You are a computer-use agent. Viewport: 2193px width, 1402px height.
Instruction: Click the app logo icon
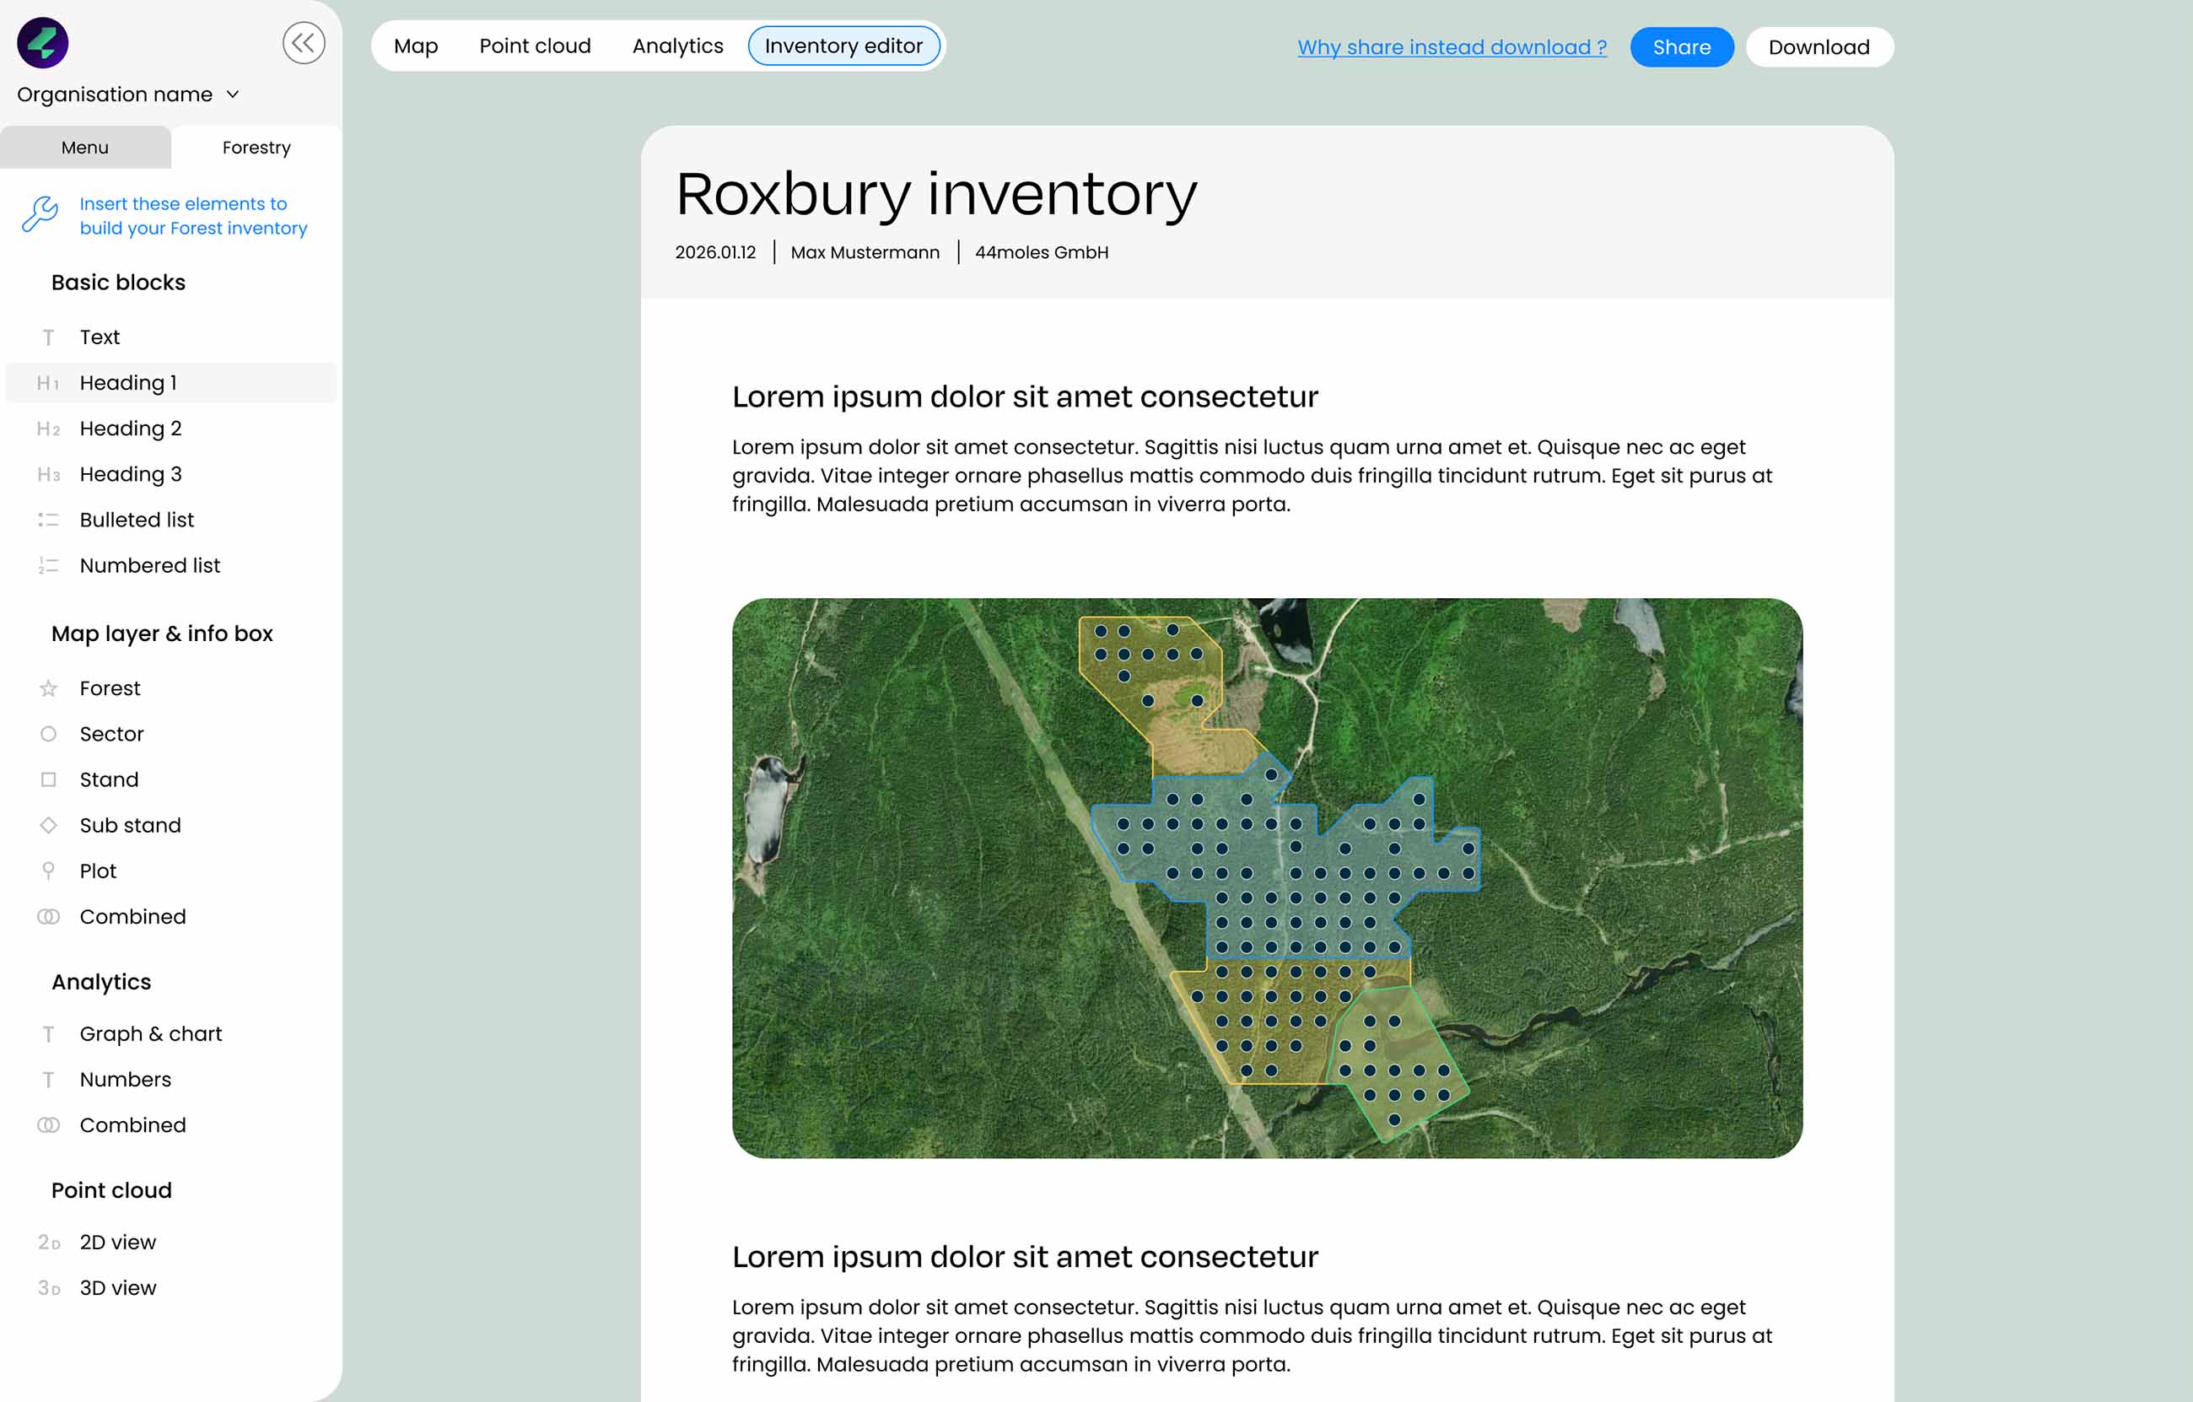[43, 43]
